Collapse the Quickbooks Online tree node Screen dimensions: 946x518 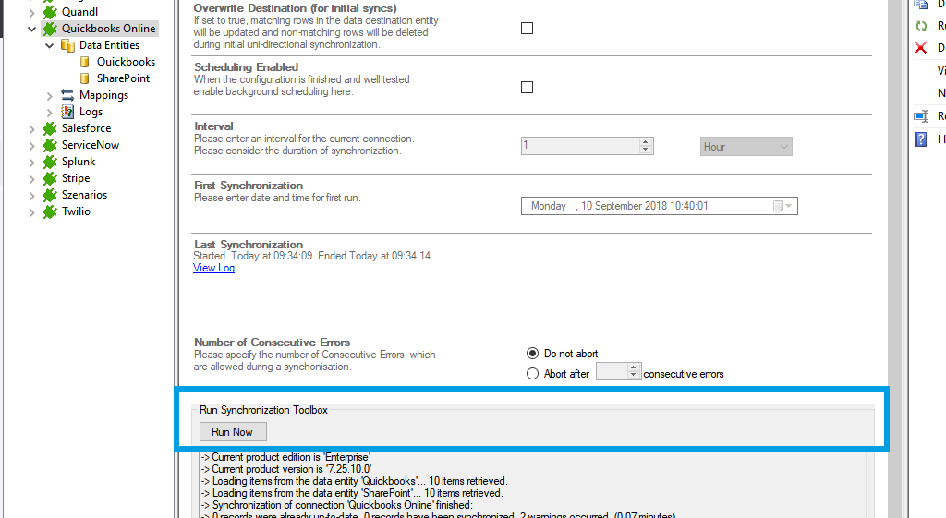pyautogui.click(x=32, y=29)
